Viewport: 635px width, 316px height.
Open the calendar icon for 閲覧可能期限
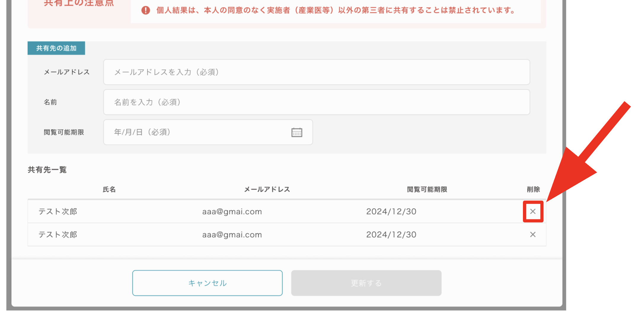(297, 132)
